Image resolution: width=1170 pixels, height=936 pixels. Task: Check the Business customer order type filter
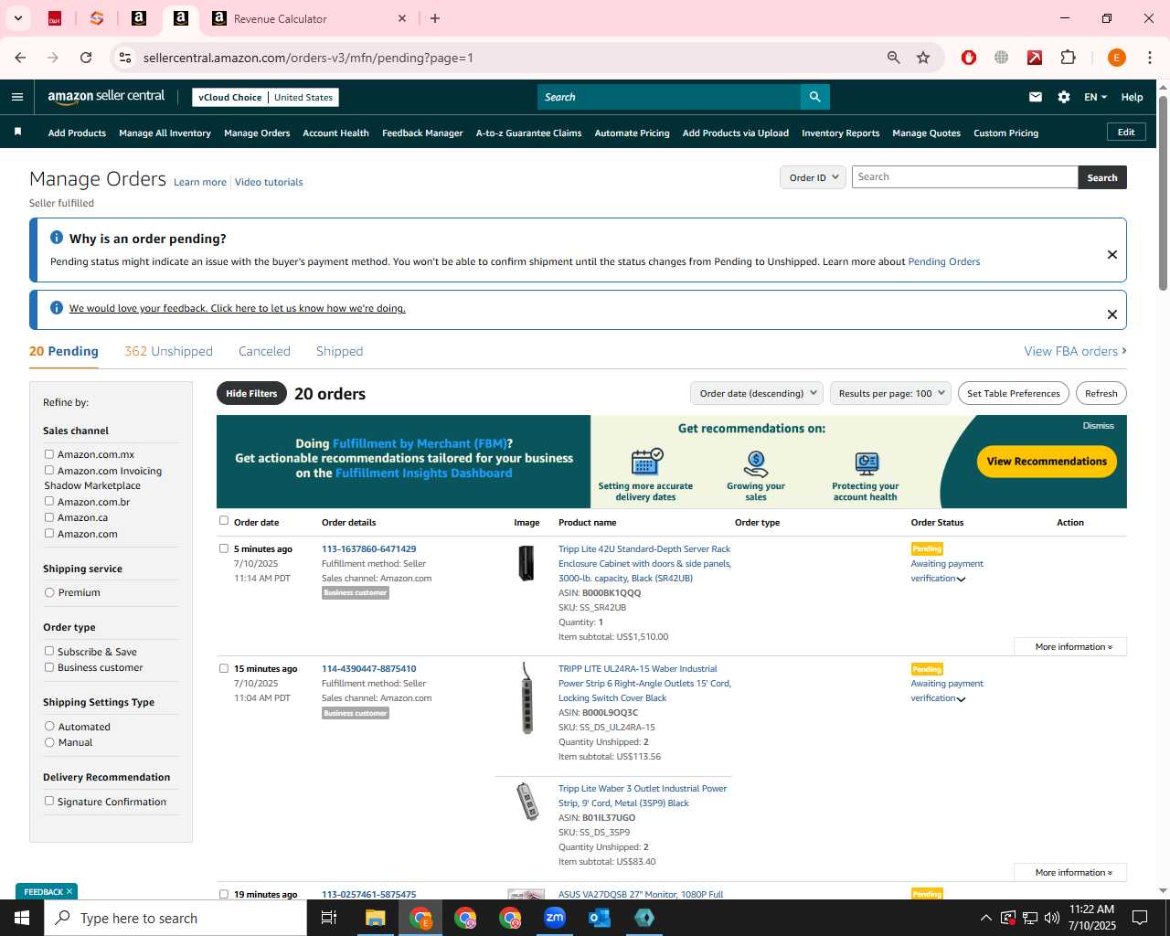[49, 667]
